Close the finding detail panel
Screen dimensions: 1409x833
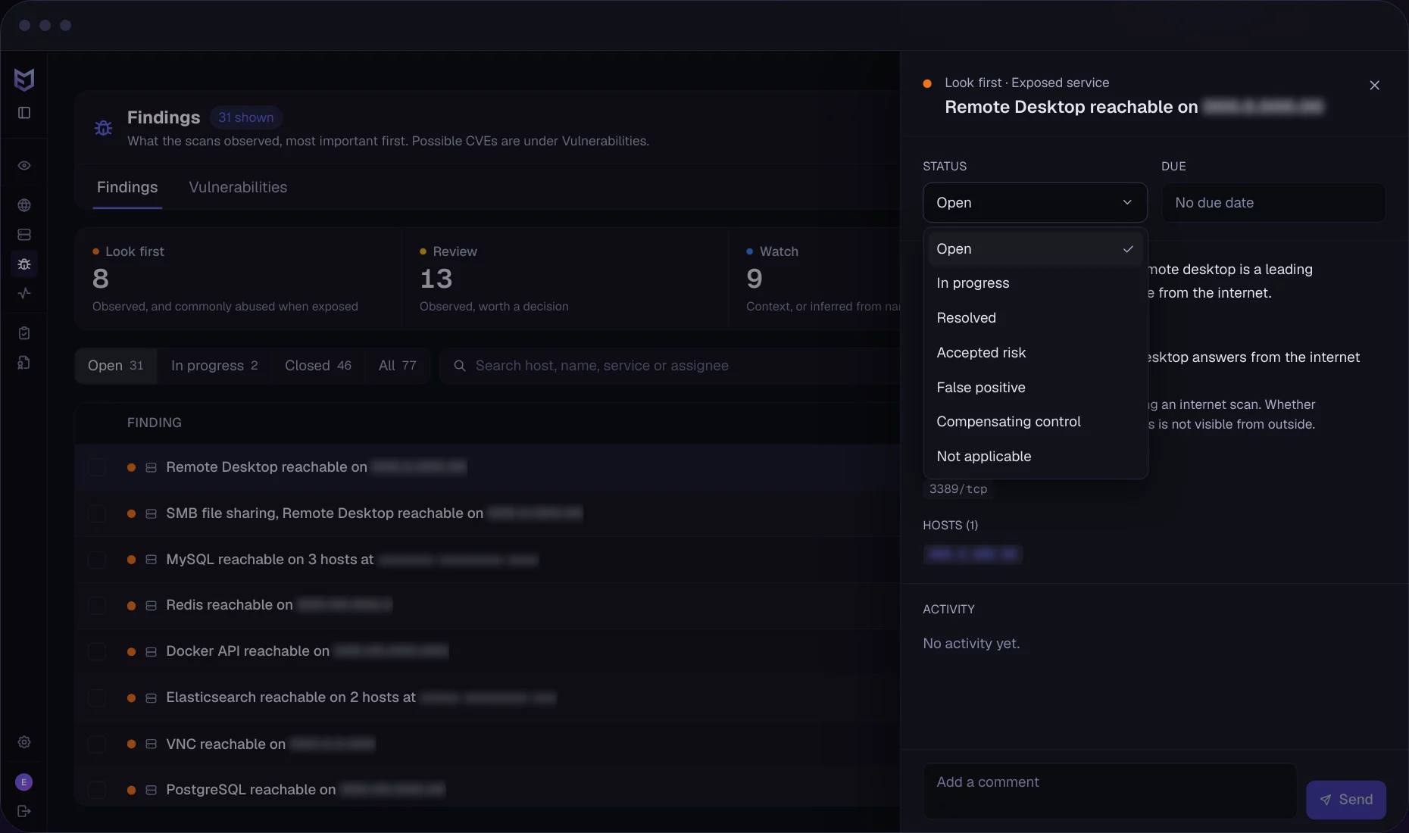[x=1375, y=86]
